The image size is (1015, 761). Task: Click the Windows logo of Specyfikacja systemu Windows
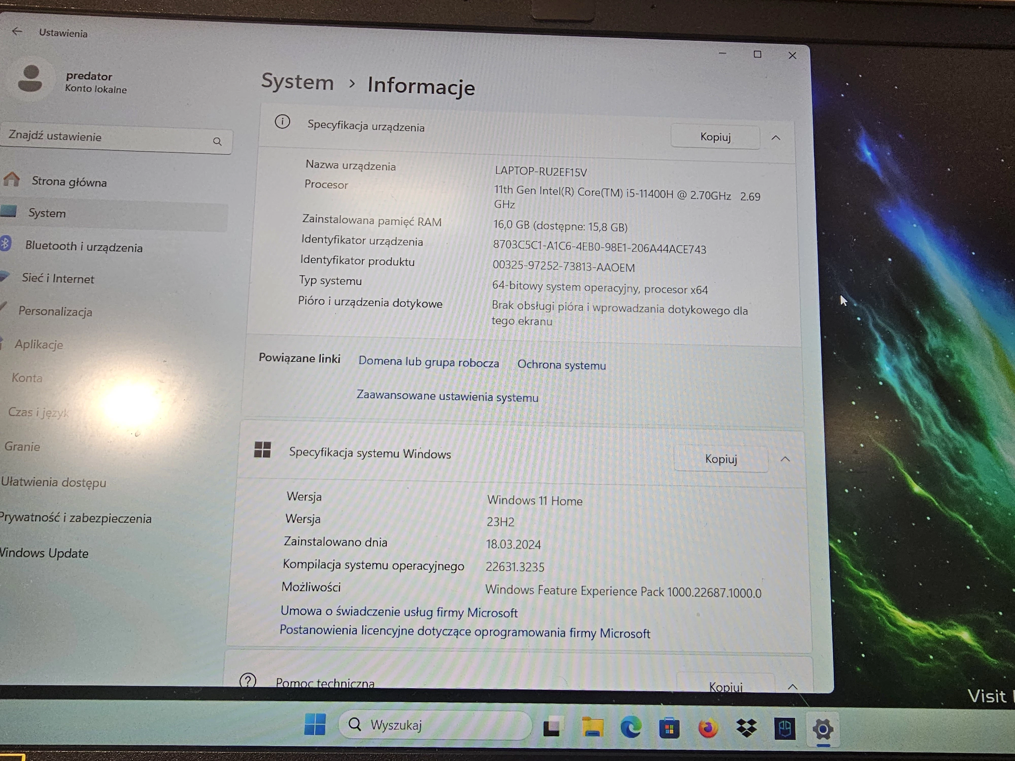click(262, 449)
